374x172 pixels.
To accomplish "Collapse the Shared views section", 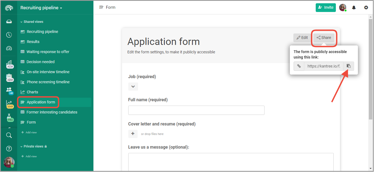I will tap(32, 22).
